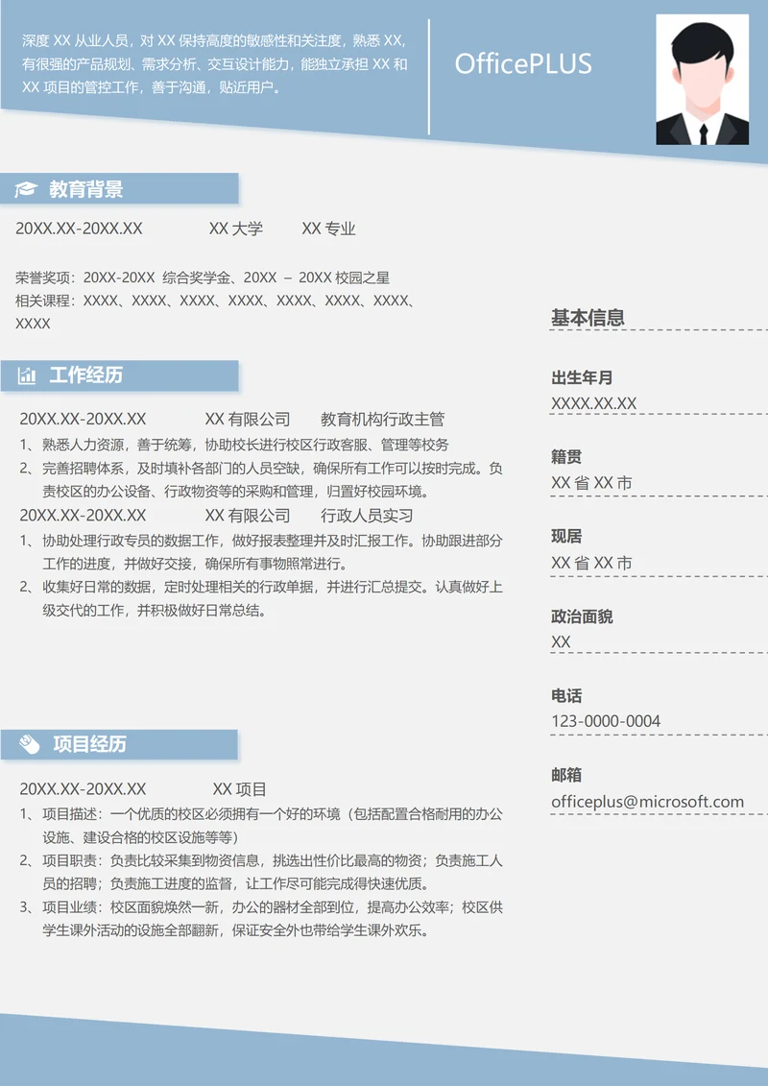
Task: Select the 教育背景 section header text
Action: [x=86, y=189]
